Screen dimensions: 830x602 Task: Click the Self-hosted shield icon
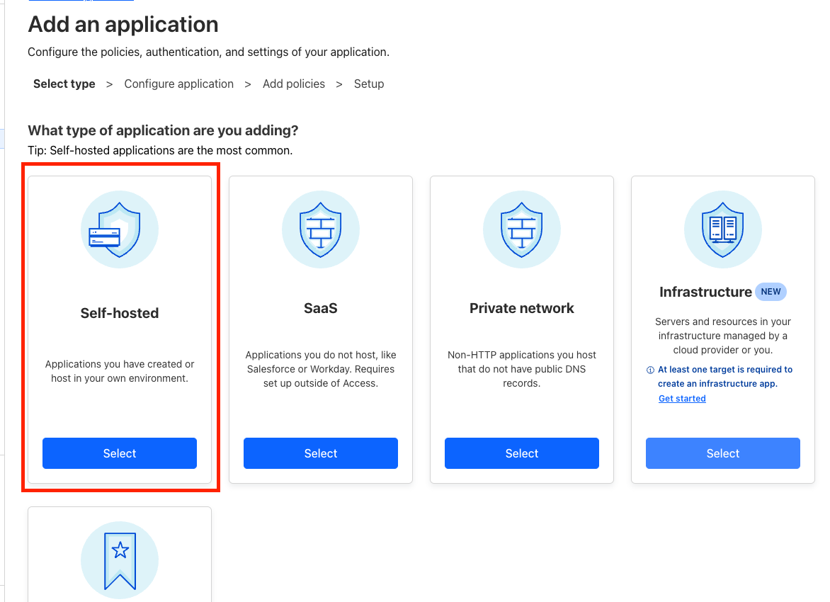pos(120,229)
